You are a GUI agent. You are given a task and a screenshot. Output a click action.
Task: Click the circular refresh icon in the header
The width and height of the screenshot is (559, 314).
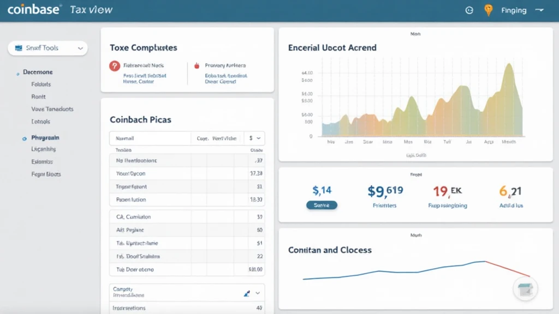click(x=468, y=10)
